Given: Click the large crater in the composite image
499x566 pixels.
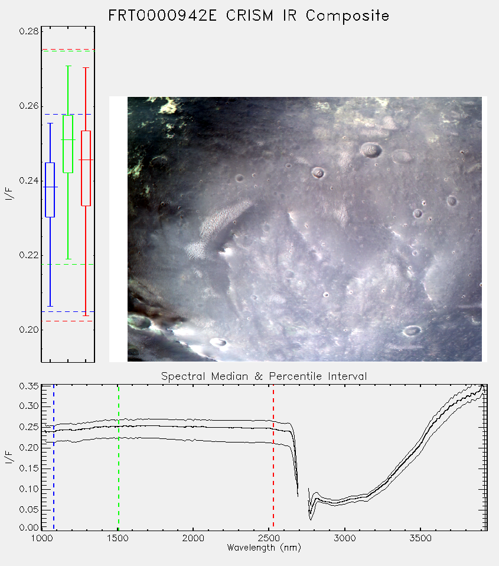Looking at the screenshot, I should pyautogui.click(x=371, y=150).
